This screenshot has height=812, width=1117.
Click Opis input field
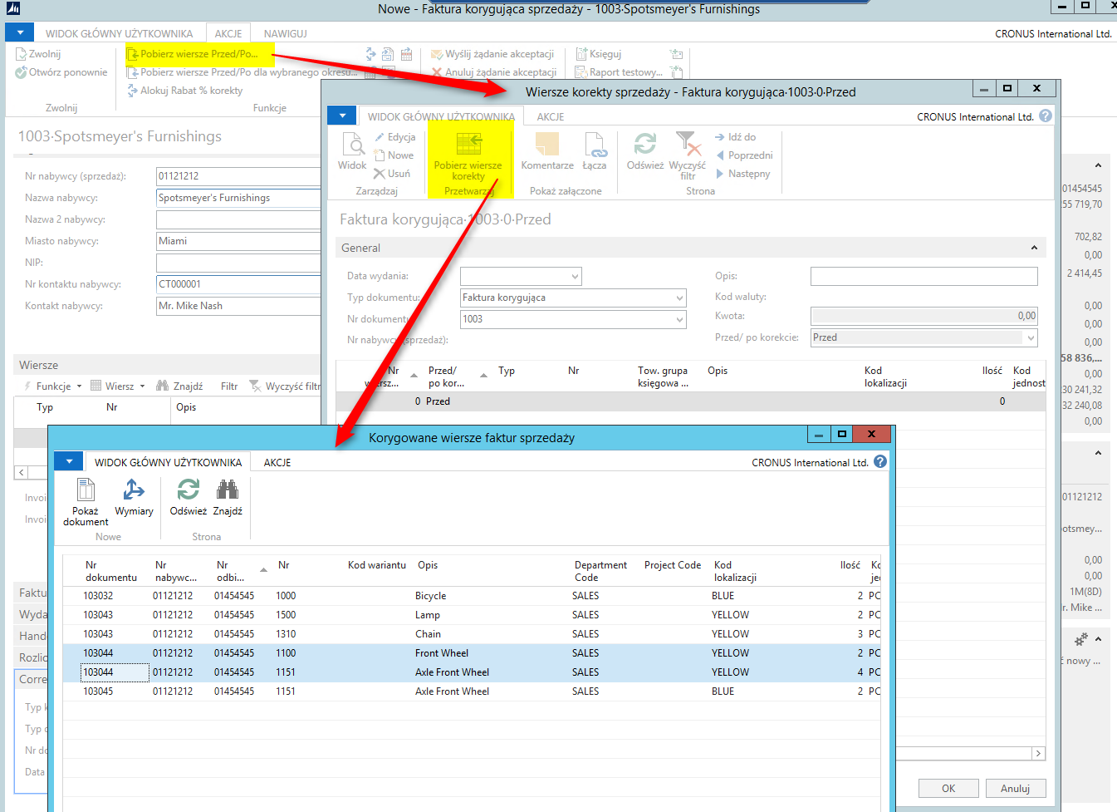click(923, 276)
